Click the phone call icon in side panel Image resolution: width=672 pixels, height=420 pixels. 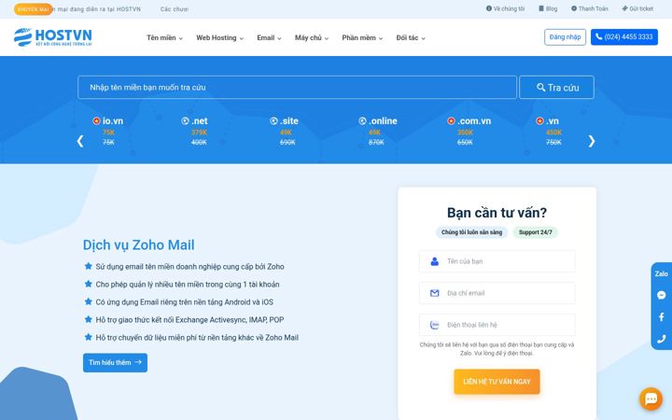[662, 339]
